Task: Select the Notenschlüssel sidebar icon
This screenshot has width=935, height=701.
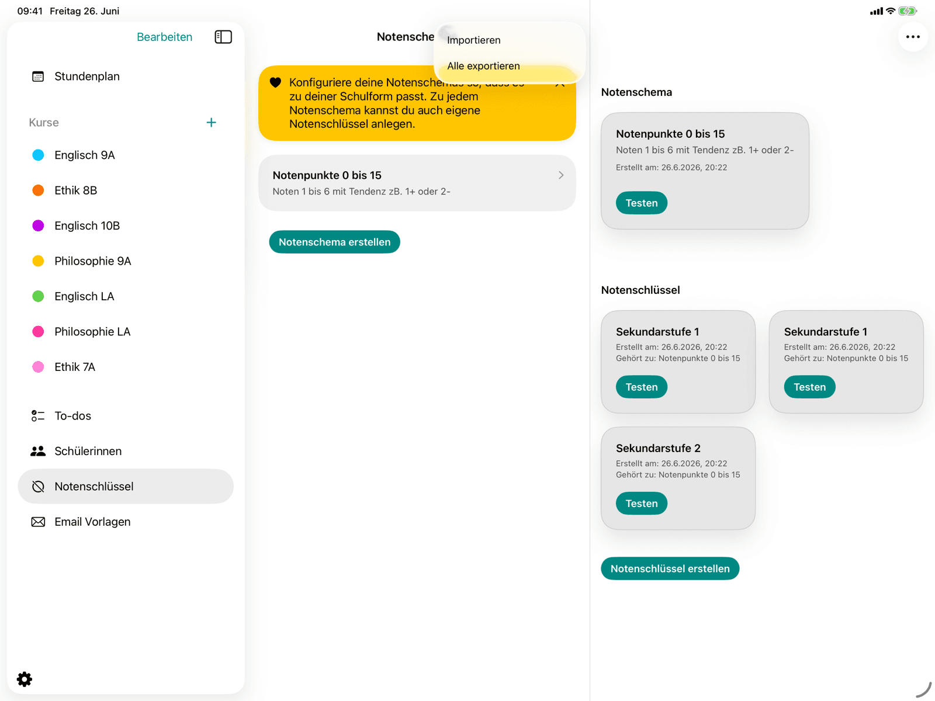Action: (x=38, y=487)
